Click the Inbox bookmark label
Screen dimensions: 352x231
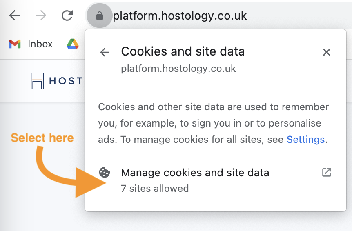tap(40, 44)
